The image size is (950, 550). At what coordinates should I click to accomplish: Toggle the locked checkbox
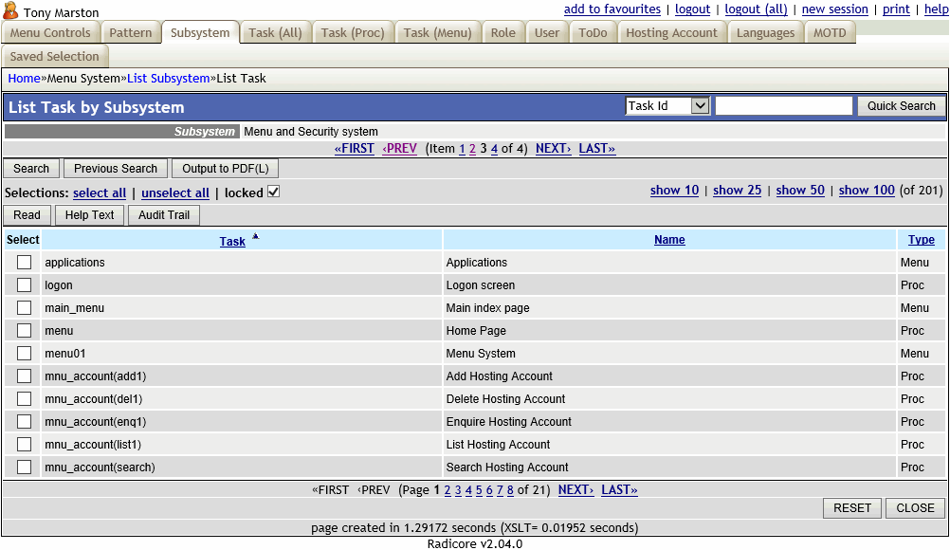(x=273, y=192)
